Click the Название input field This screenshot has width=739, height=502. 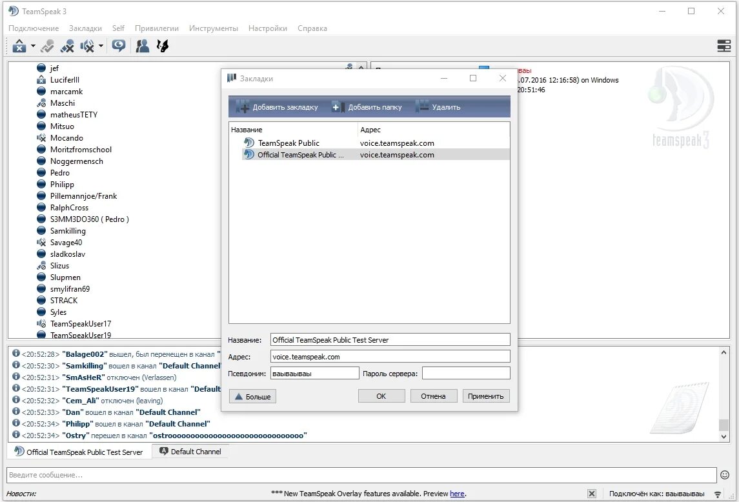click(x=390, y=340)
